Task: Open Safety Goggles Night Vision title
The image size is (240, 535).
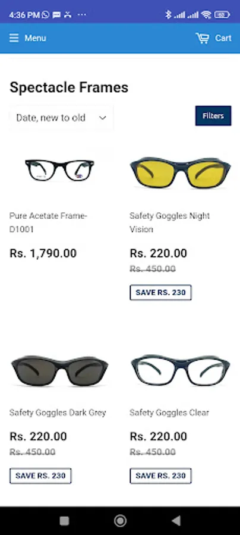Action: click(169, 222)
